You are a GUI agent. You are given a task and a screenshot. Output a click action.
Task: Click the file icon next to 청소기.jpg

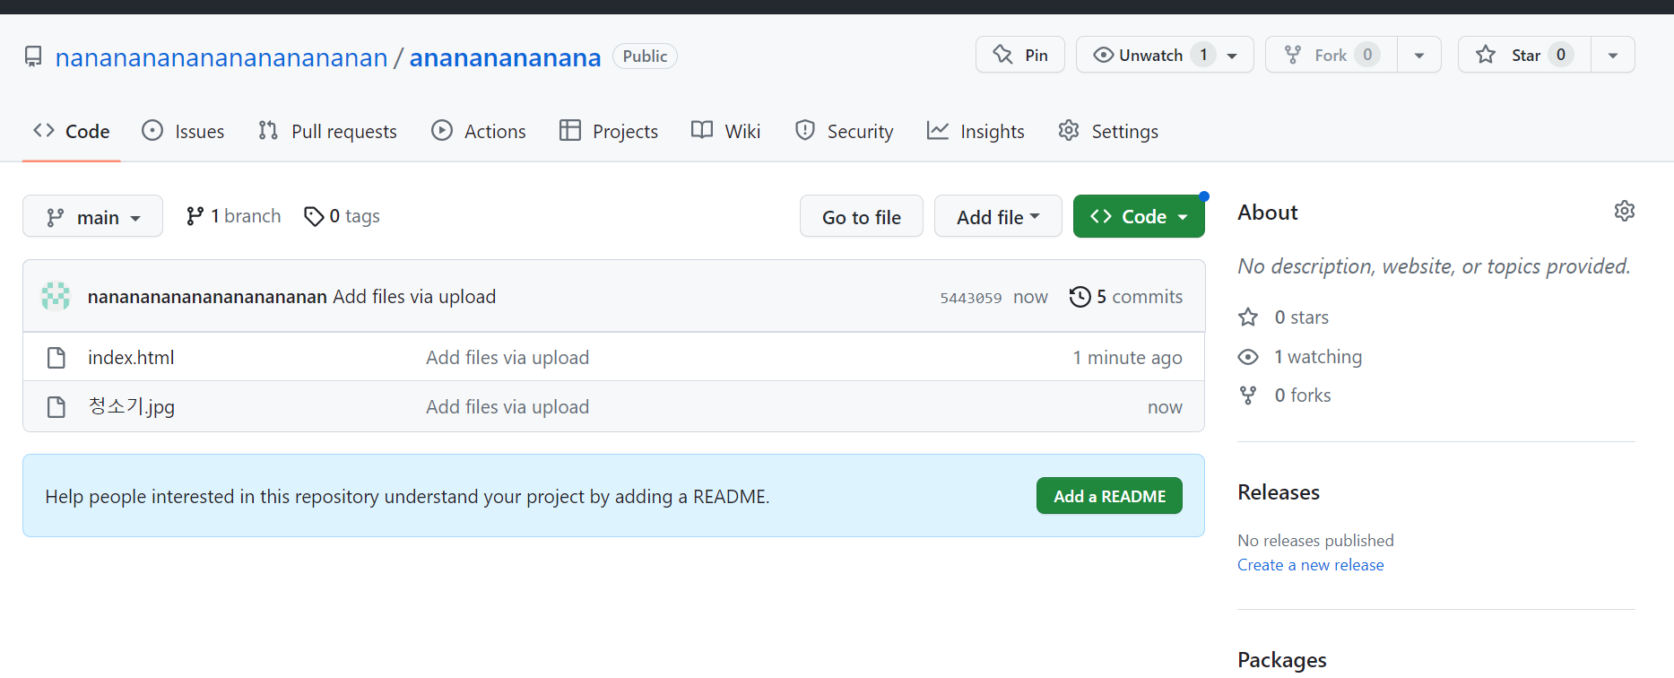click(56, 407)
